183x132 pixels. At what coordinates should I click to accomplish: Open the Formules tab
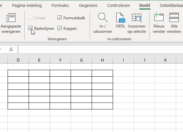[x=60, y=6]
